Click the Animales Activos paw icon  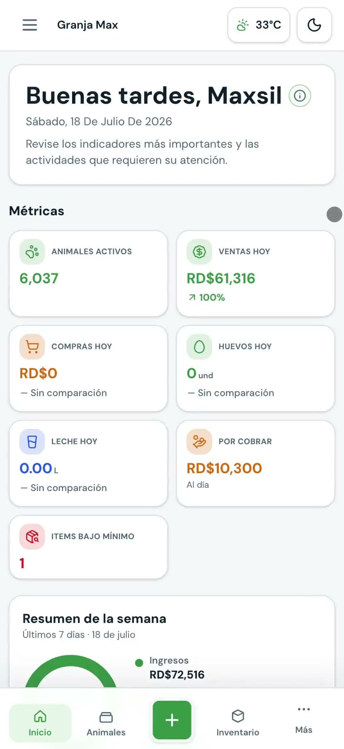coord(32,252)
